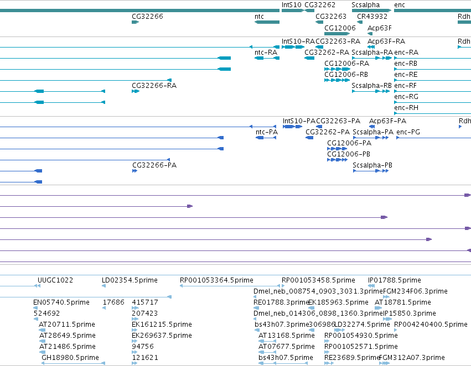The width and height of the screenshot is (471, 366).
Task: Select the Acp63F-RA transcript label
Action: point(386,41)
